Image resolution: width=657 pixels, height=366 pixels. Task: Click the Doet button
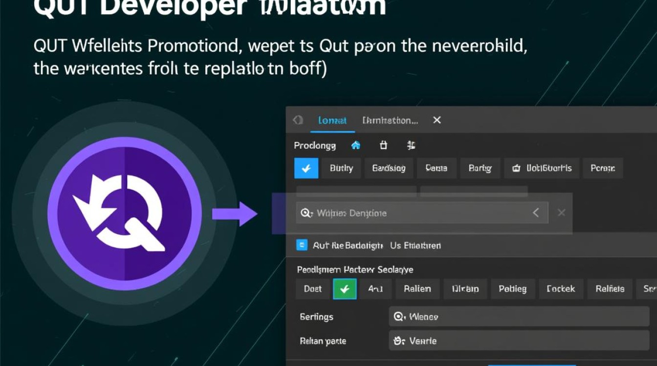click(313, 289)
